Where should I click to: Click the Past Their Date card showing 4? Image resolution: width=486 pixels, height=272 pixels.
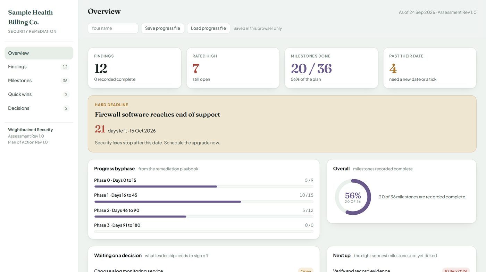click(430, 68)
